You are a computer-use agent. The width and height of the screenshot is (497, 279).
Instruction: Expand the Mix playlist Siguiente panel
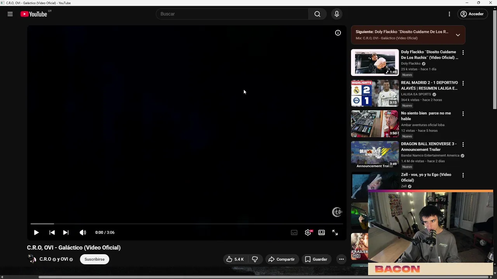(458, 35)
